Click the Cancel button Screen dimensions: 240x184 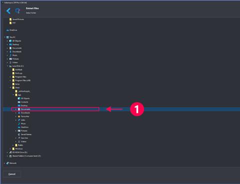[12, 174]
